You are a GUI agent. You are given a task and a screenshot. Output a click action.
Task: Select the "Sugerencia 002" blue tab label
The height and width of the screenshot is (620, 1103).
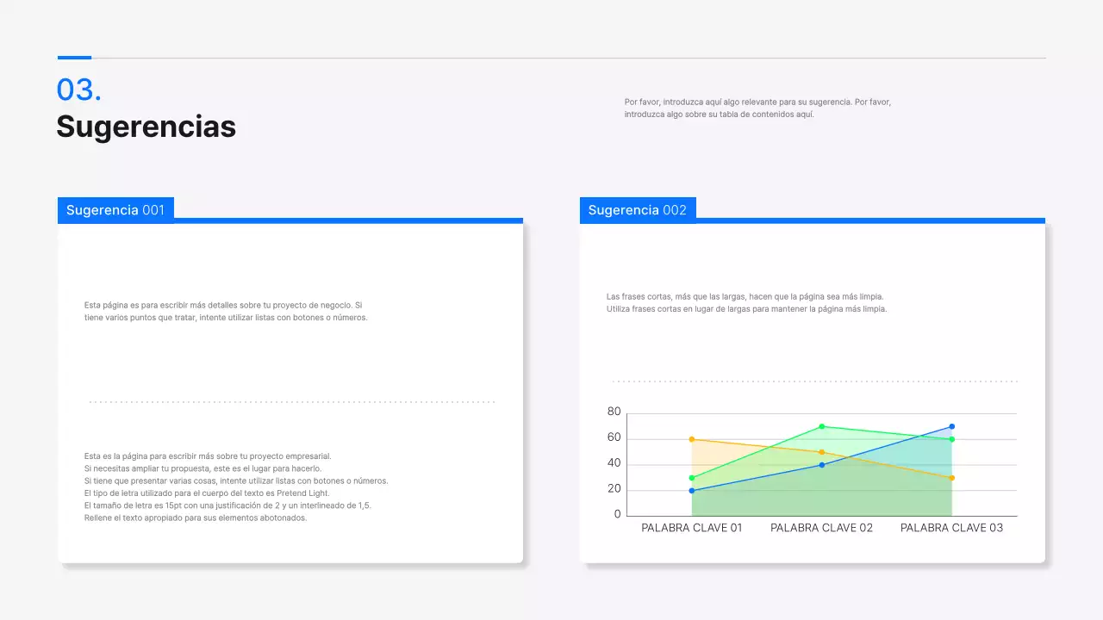[637, 210]
